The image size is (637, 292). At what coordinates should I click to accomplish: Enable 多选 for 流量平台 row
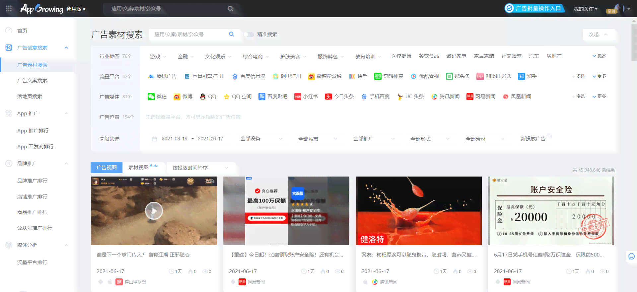(x=579, y=76)
